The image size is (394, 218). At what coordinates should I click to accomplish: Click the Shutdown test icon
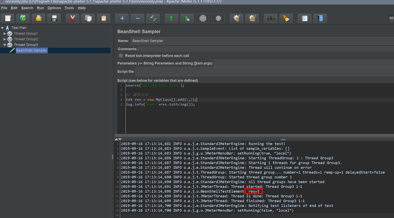(218, 18)
